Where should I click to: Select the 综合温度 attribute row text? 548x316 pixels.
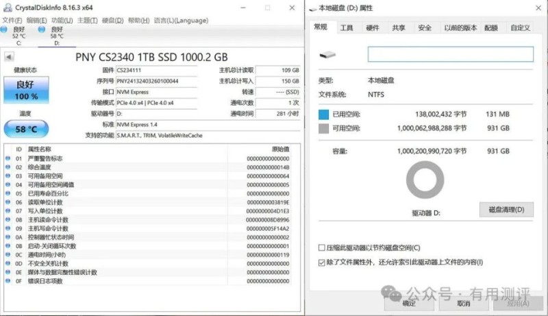(40, 167)
